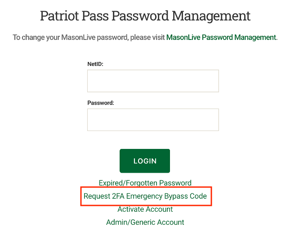Viewport: 295px width, 240px height.
Task: Click the NetID input field
Action: (x=153, y=81)
